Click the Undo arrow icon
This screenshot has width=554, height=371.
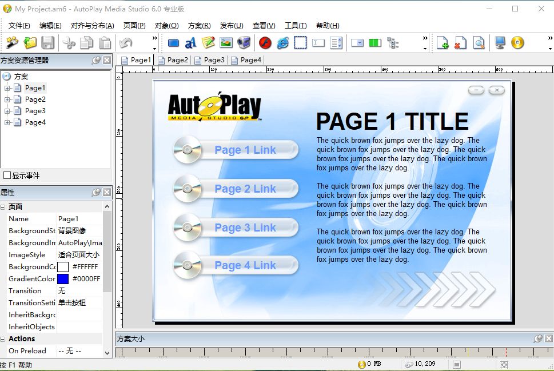(125, 43)
